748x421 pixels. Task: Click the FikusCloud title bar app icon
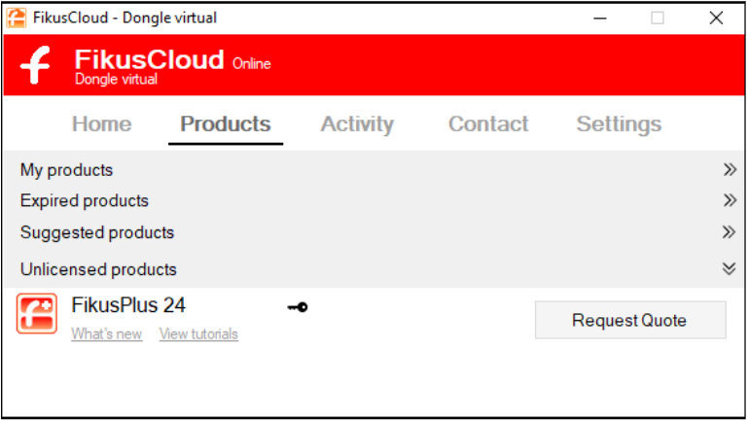tap(17, 18)
